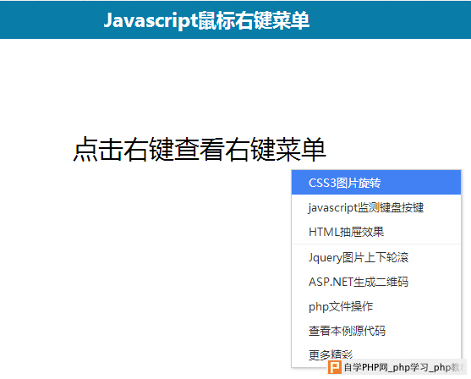Click the separator line below HTML抽屉效果

[x=376, y=244]
